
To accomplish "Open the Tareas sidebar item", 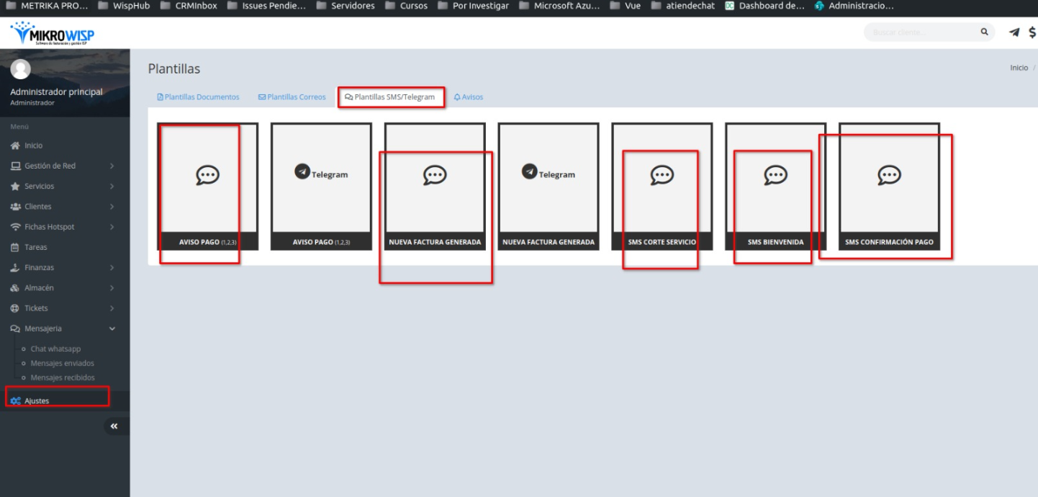I will 35,247.
